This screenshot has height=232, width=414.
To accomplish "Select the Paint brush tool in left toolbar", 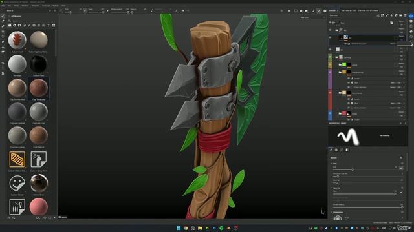I will click(3, 16).
